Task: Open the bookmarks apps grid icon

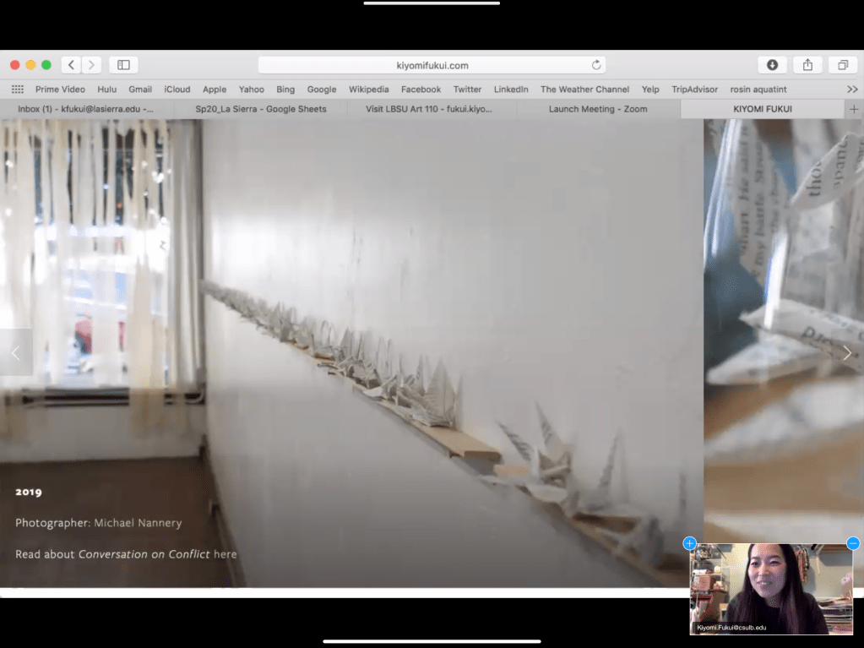Action: click(x=17, y=90)
